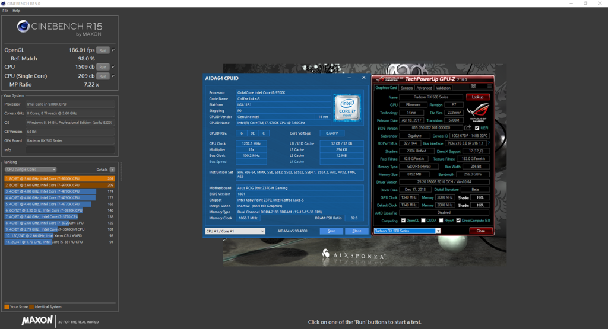Select ranking row Xeon CPU X5650
The height and width of the screenshot is (329, 608).
[x=59, y=235]
